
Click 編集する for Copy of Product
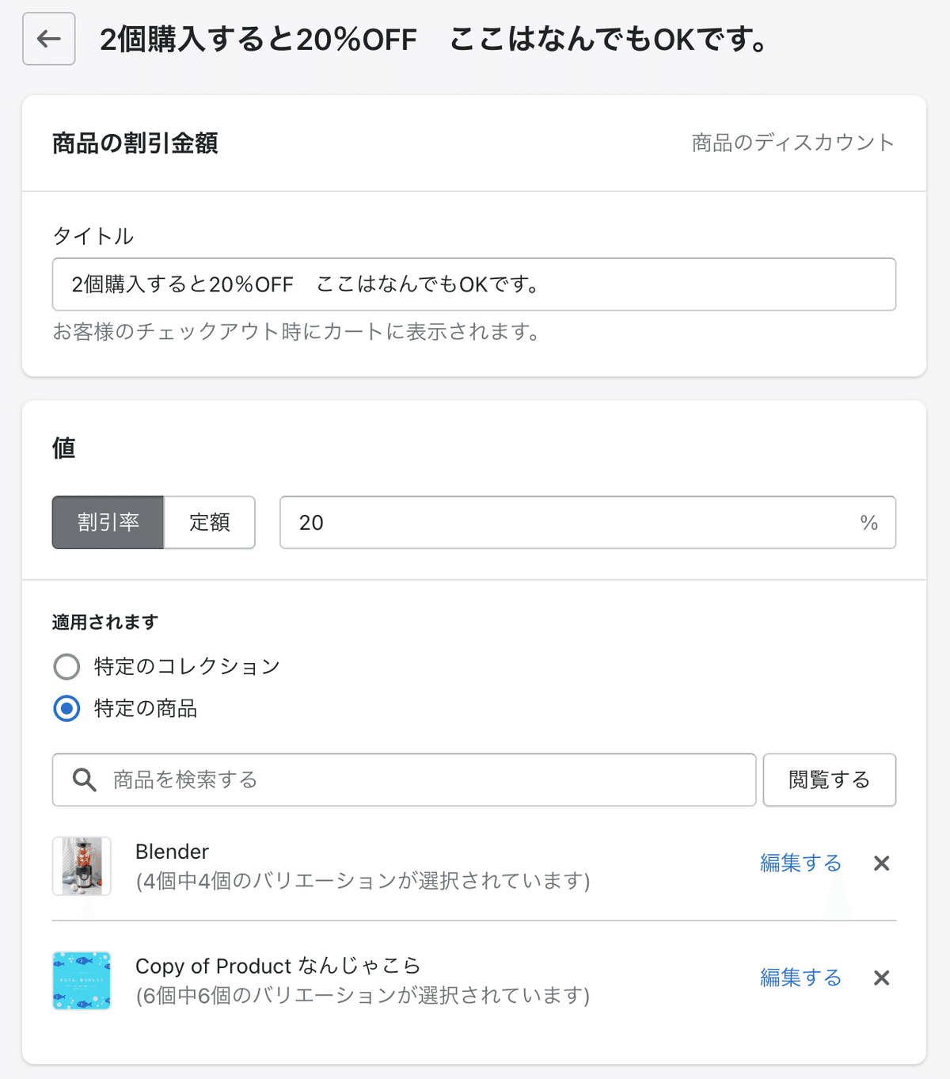[800, 978]
